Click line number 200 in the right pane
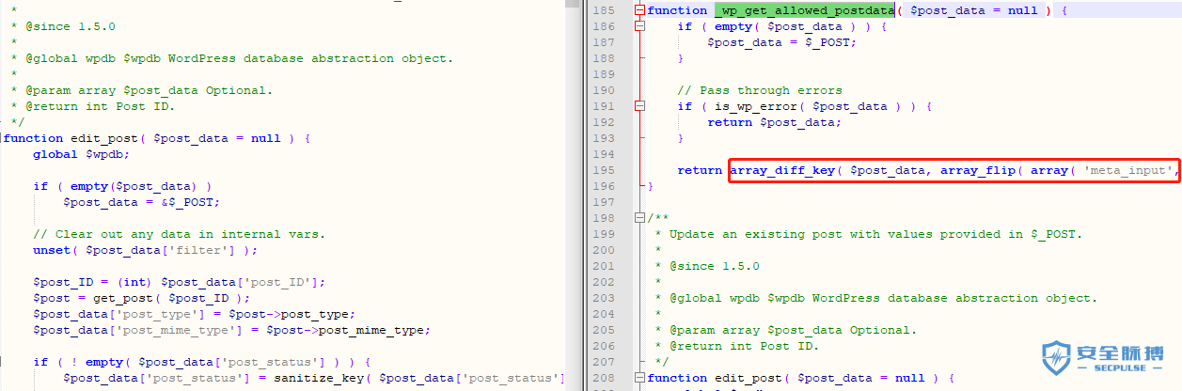This screenshot has height=391, width=1182. (604, 250)
